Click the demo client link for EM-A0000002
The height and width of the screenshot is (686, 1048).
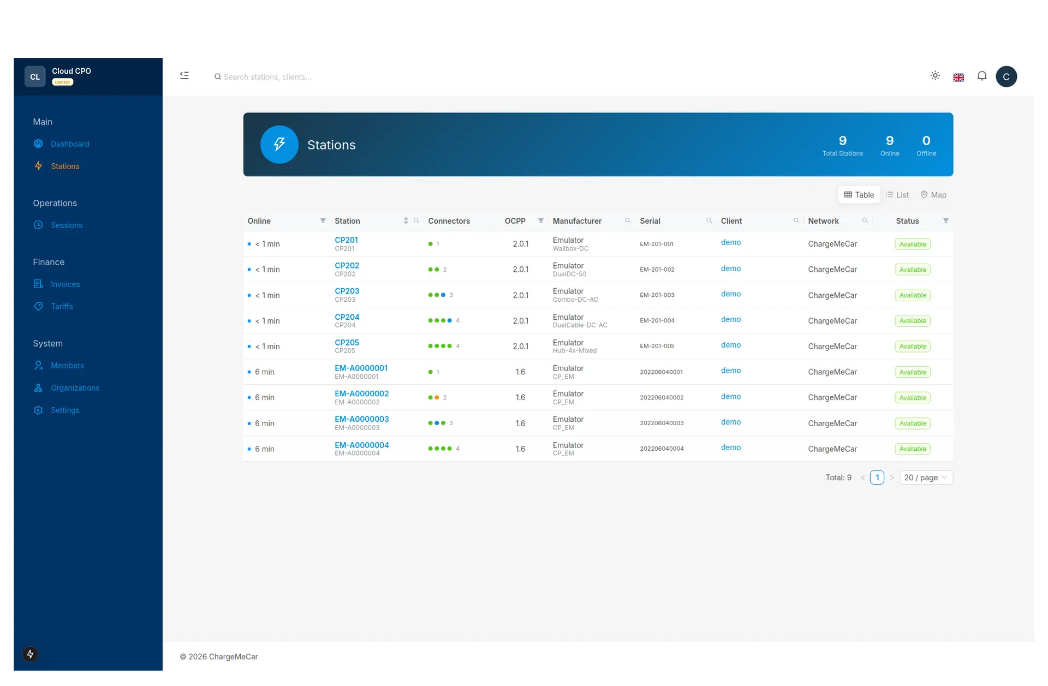click(730, 396)
